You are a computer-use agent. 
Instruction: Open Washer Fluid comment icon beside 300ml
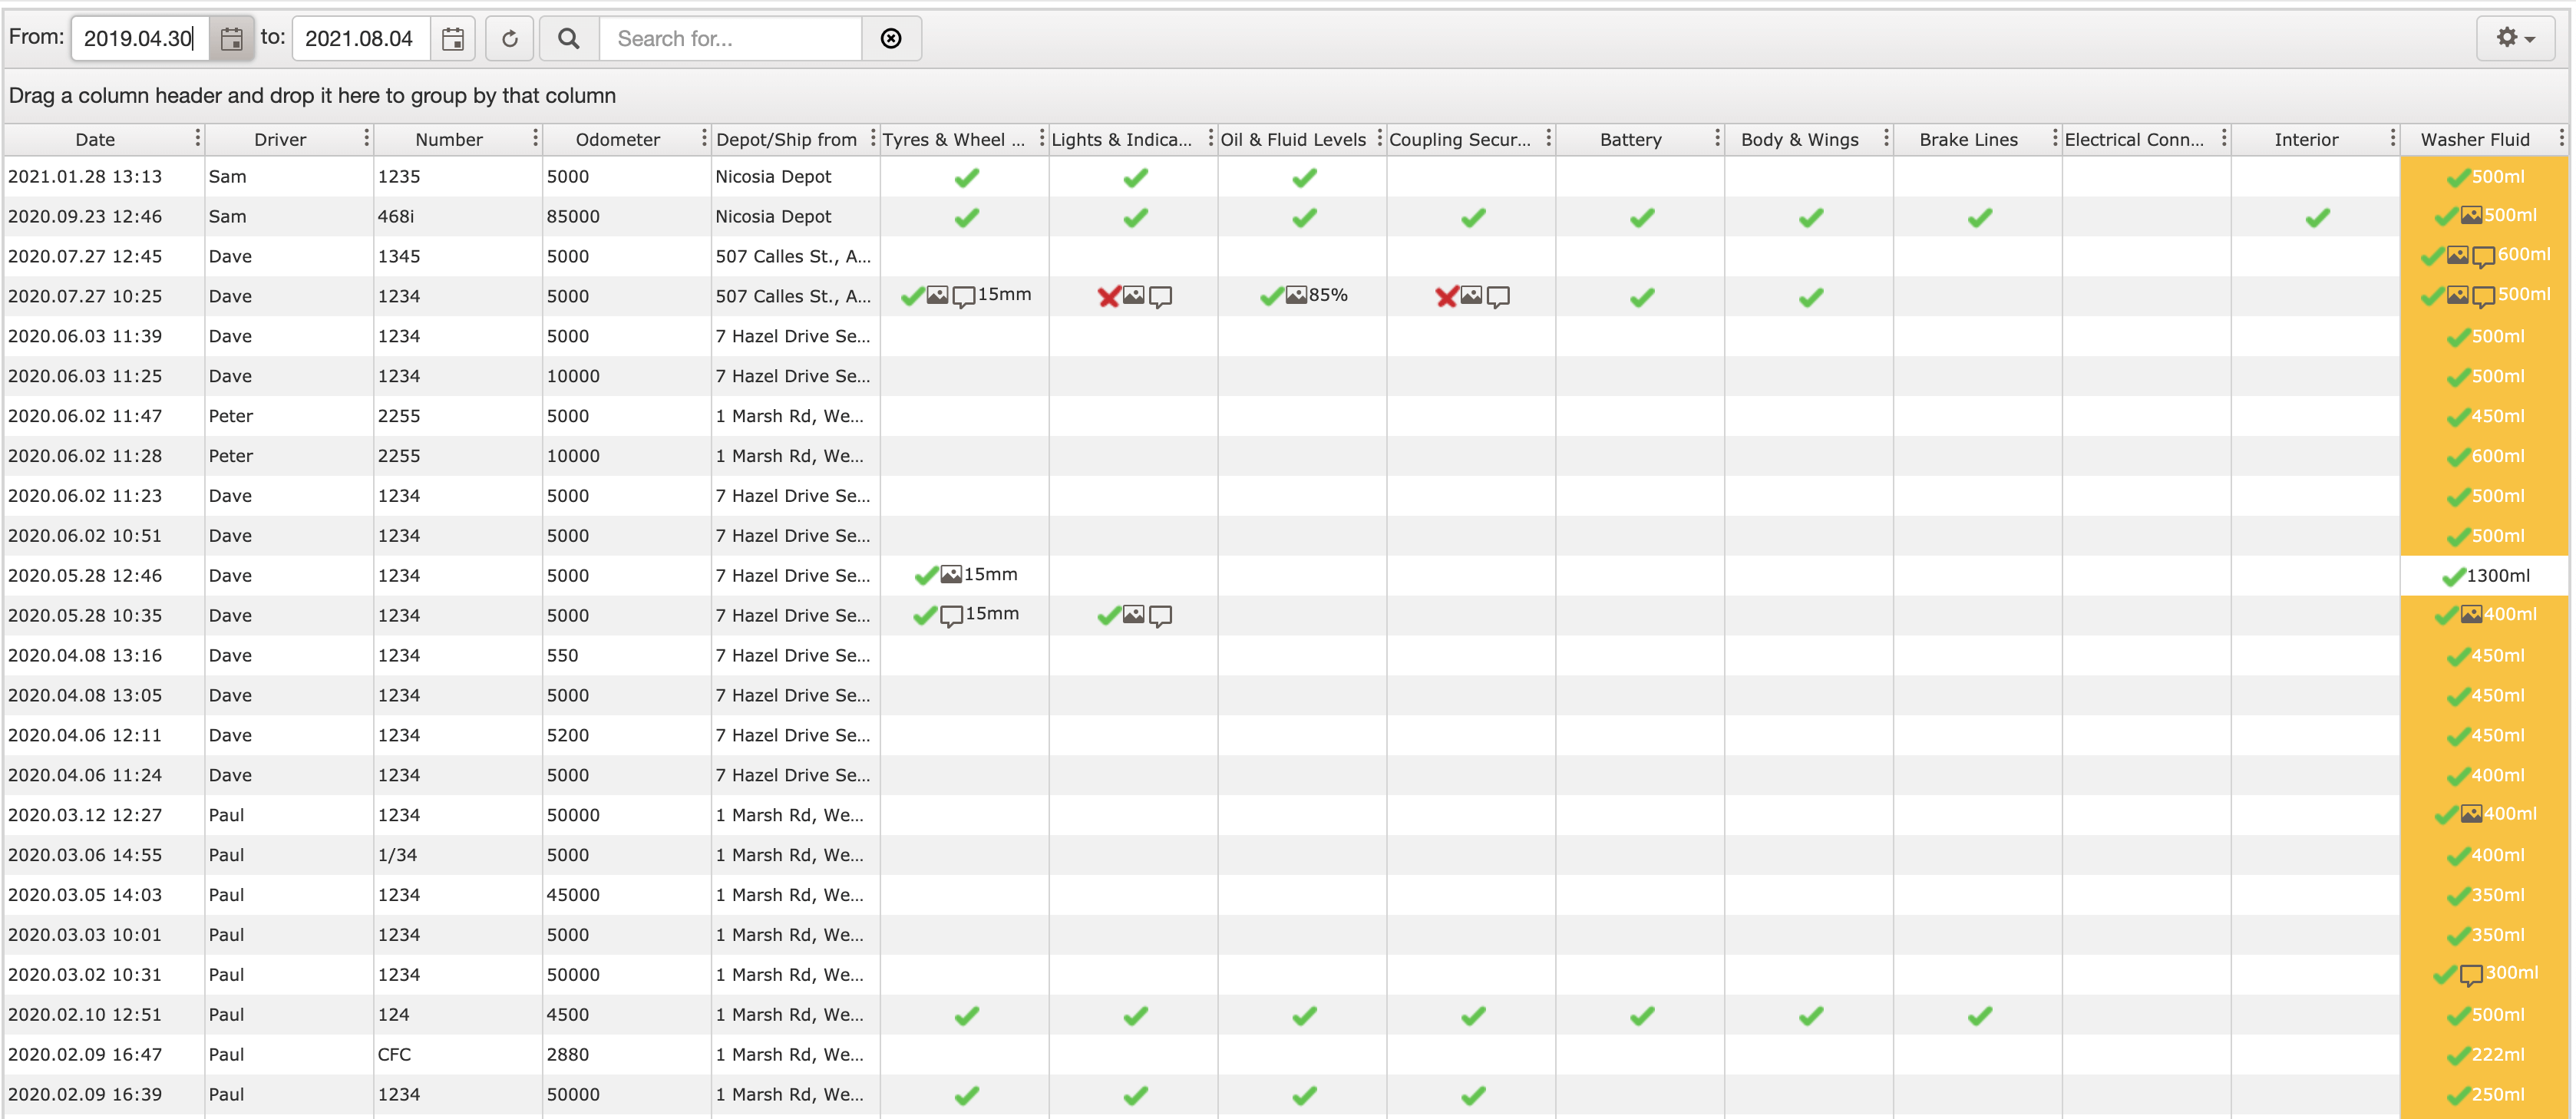(2471, 975)
